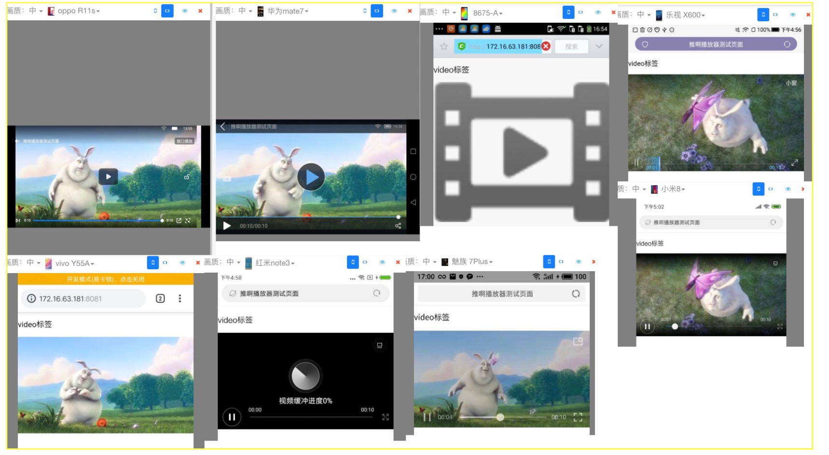Reload the page in the 小米8 browser
This screenshot has height=455, width=829.
coord(773,222)
